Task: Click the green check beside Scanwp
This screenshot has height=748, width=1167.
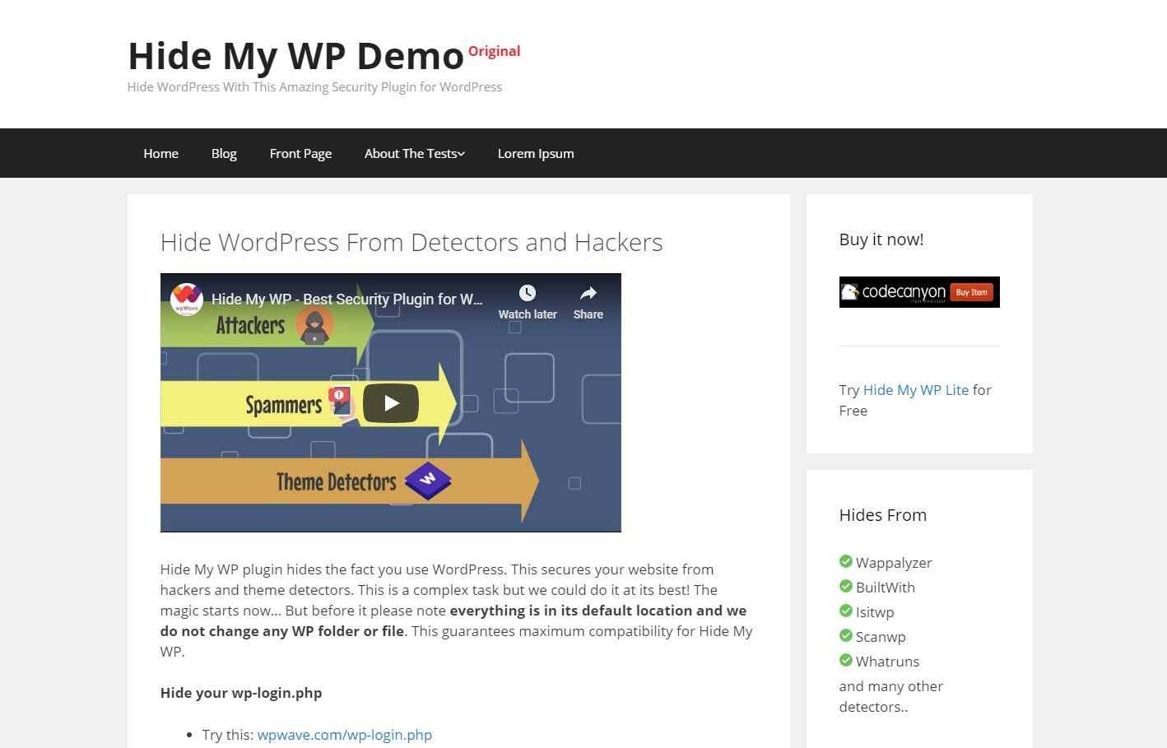Action: (x=845, y=635)
